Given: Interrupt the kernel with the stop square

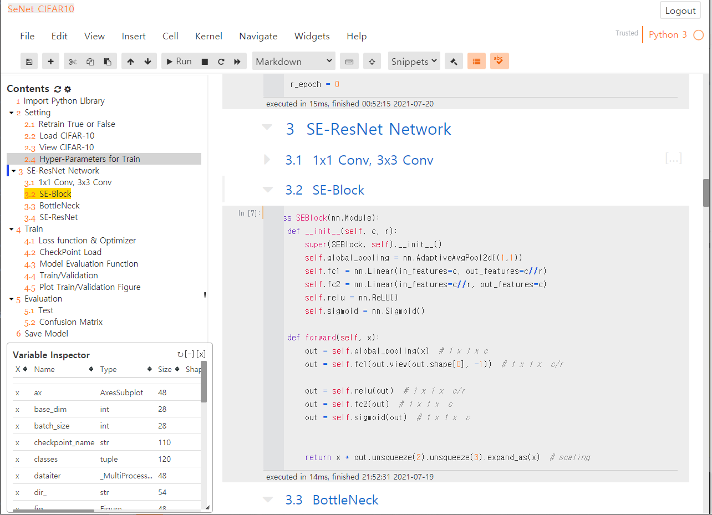Looking at the screenshot, I should click(205, 62).
